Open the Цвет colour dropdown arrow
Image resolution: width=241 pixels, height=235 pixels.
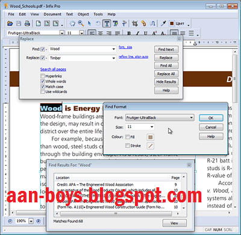(189, 25)
